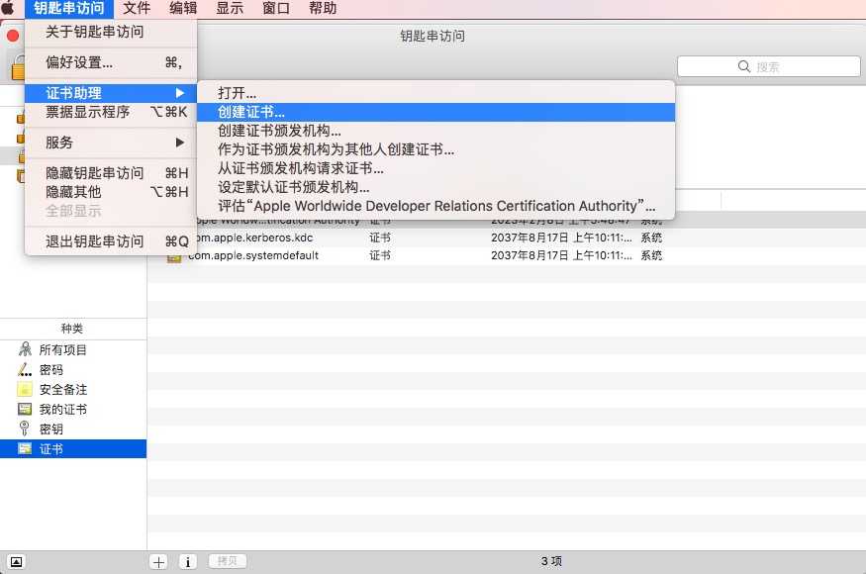Click the 拷贝 button
This screenshot has width=866, height=574.
227,561
